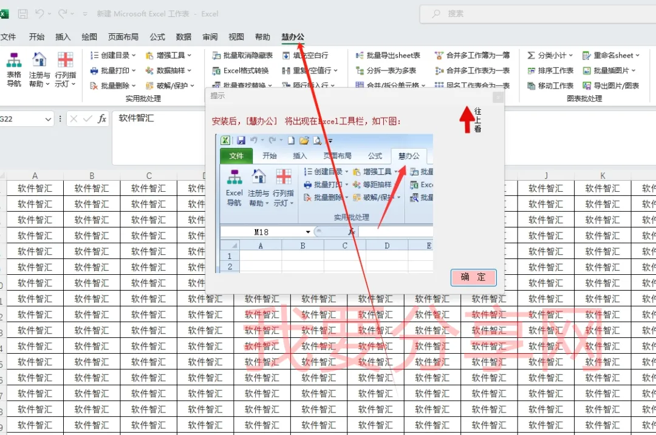656x435 pixels.
Task: Expand the 重复空白行 dropdown arrow
Action: (x=335, y=70)
